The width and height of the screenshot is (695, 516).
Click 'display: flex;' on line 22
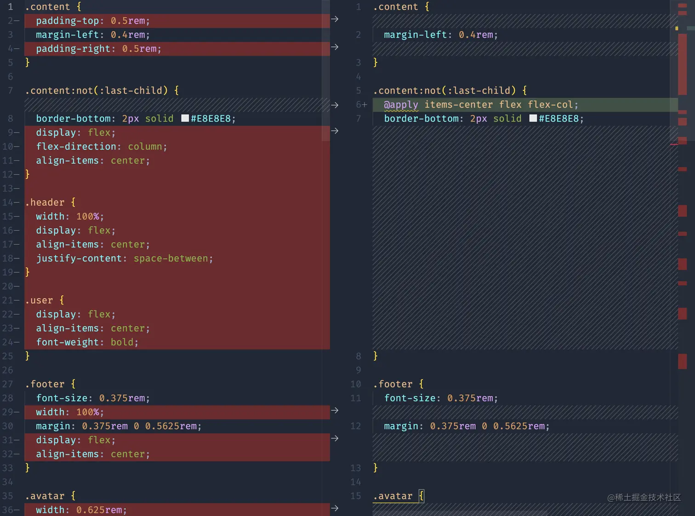tap(76, 314)
